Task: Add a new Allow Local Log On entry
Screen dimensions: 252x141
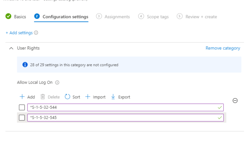Action: [28, 97]
